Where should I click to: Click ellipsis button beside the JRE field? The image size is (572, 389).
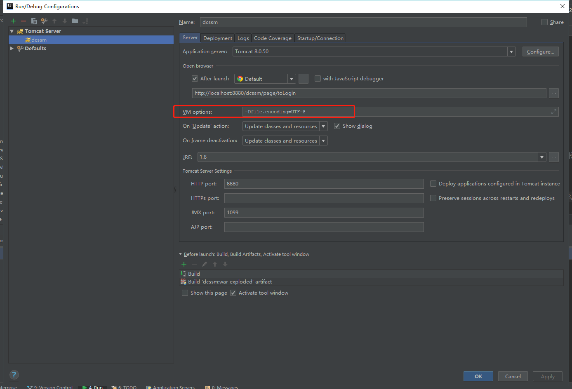point(554,157)
